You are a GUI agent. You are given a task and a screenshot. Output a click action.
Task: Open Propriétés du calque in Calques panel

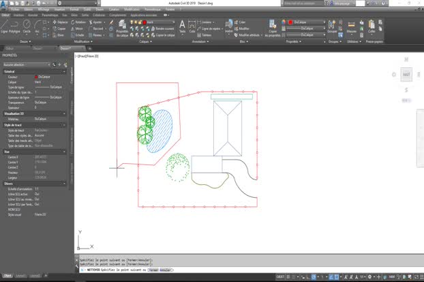[x=123, y=27]
